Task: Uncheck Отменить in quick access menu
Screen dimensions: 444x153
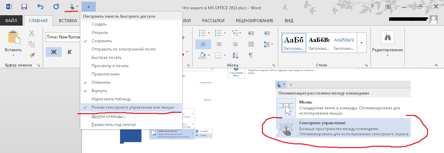Action: [131, 82]
